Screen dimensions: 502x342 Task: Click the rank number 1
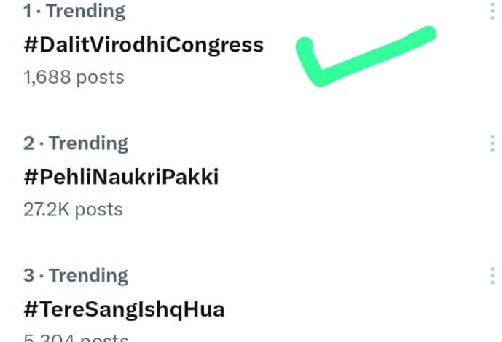click(x=28, y=12)
